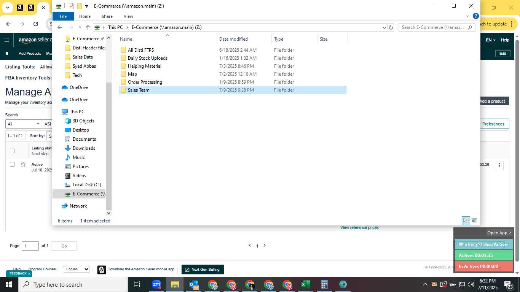Open EN language selector in Amazon header
Image resolution: width=520 pixels, height=292 pixels.
click(x=490, y=40)
